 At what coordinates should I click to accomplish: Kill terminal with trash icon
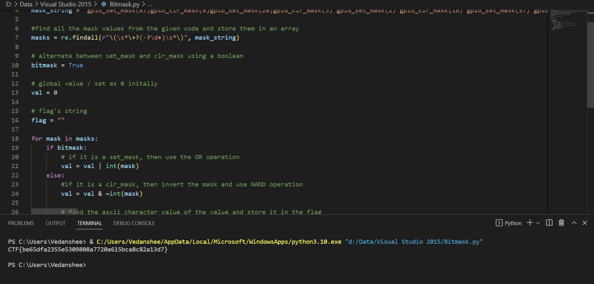(x=561, y=223)
